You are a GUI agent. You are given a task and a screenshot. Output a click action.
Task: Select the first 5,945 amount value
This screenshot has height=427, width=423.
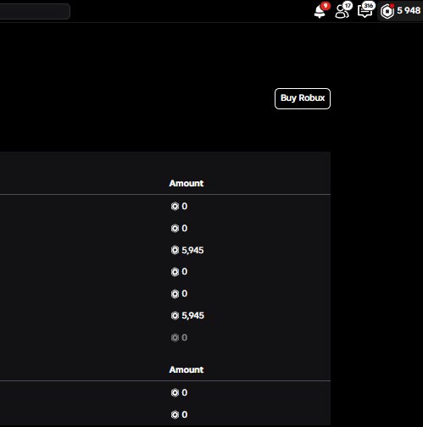[192, 250]
